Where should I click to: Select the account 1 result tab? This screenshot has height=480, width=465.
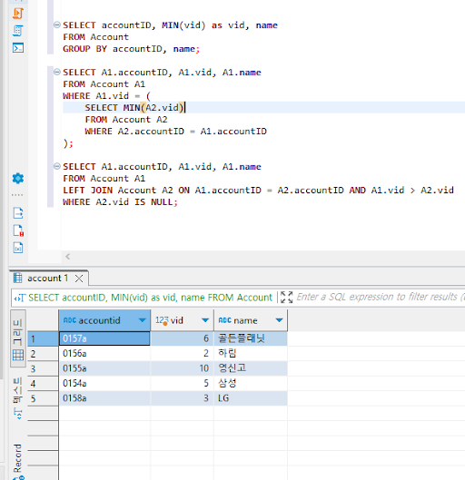click(x=47, y=278)
